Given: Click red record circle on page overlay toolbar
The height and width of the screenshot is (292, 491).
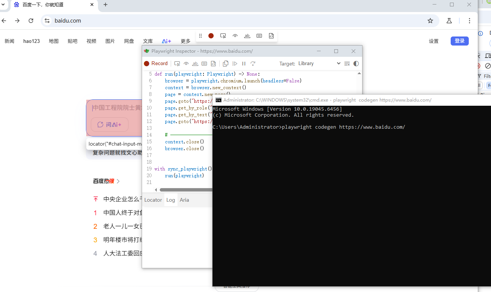Looking at the screenshot, I should coord(211,36).
